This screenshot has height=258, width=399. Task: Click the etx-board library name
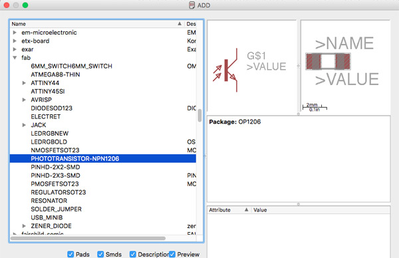pos(35,41)
